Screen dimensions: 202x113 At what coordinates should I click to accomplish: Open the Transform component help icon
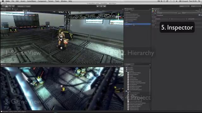[199, 15]
